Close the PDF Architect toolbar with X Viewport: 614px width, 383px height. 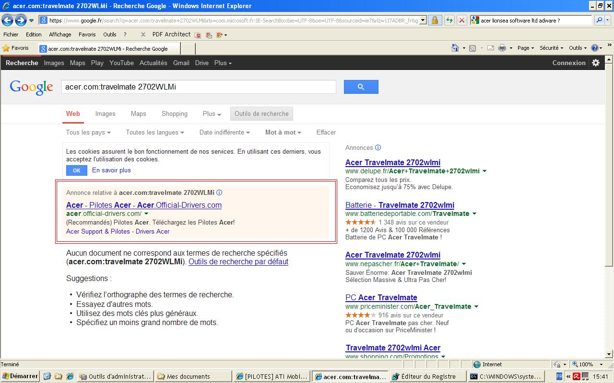point(143,34)
